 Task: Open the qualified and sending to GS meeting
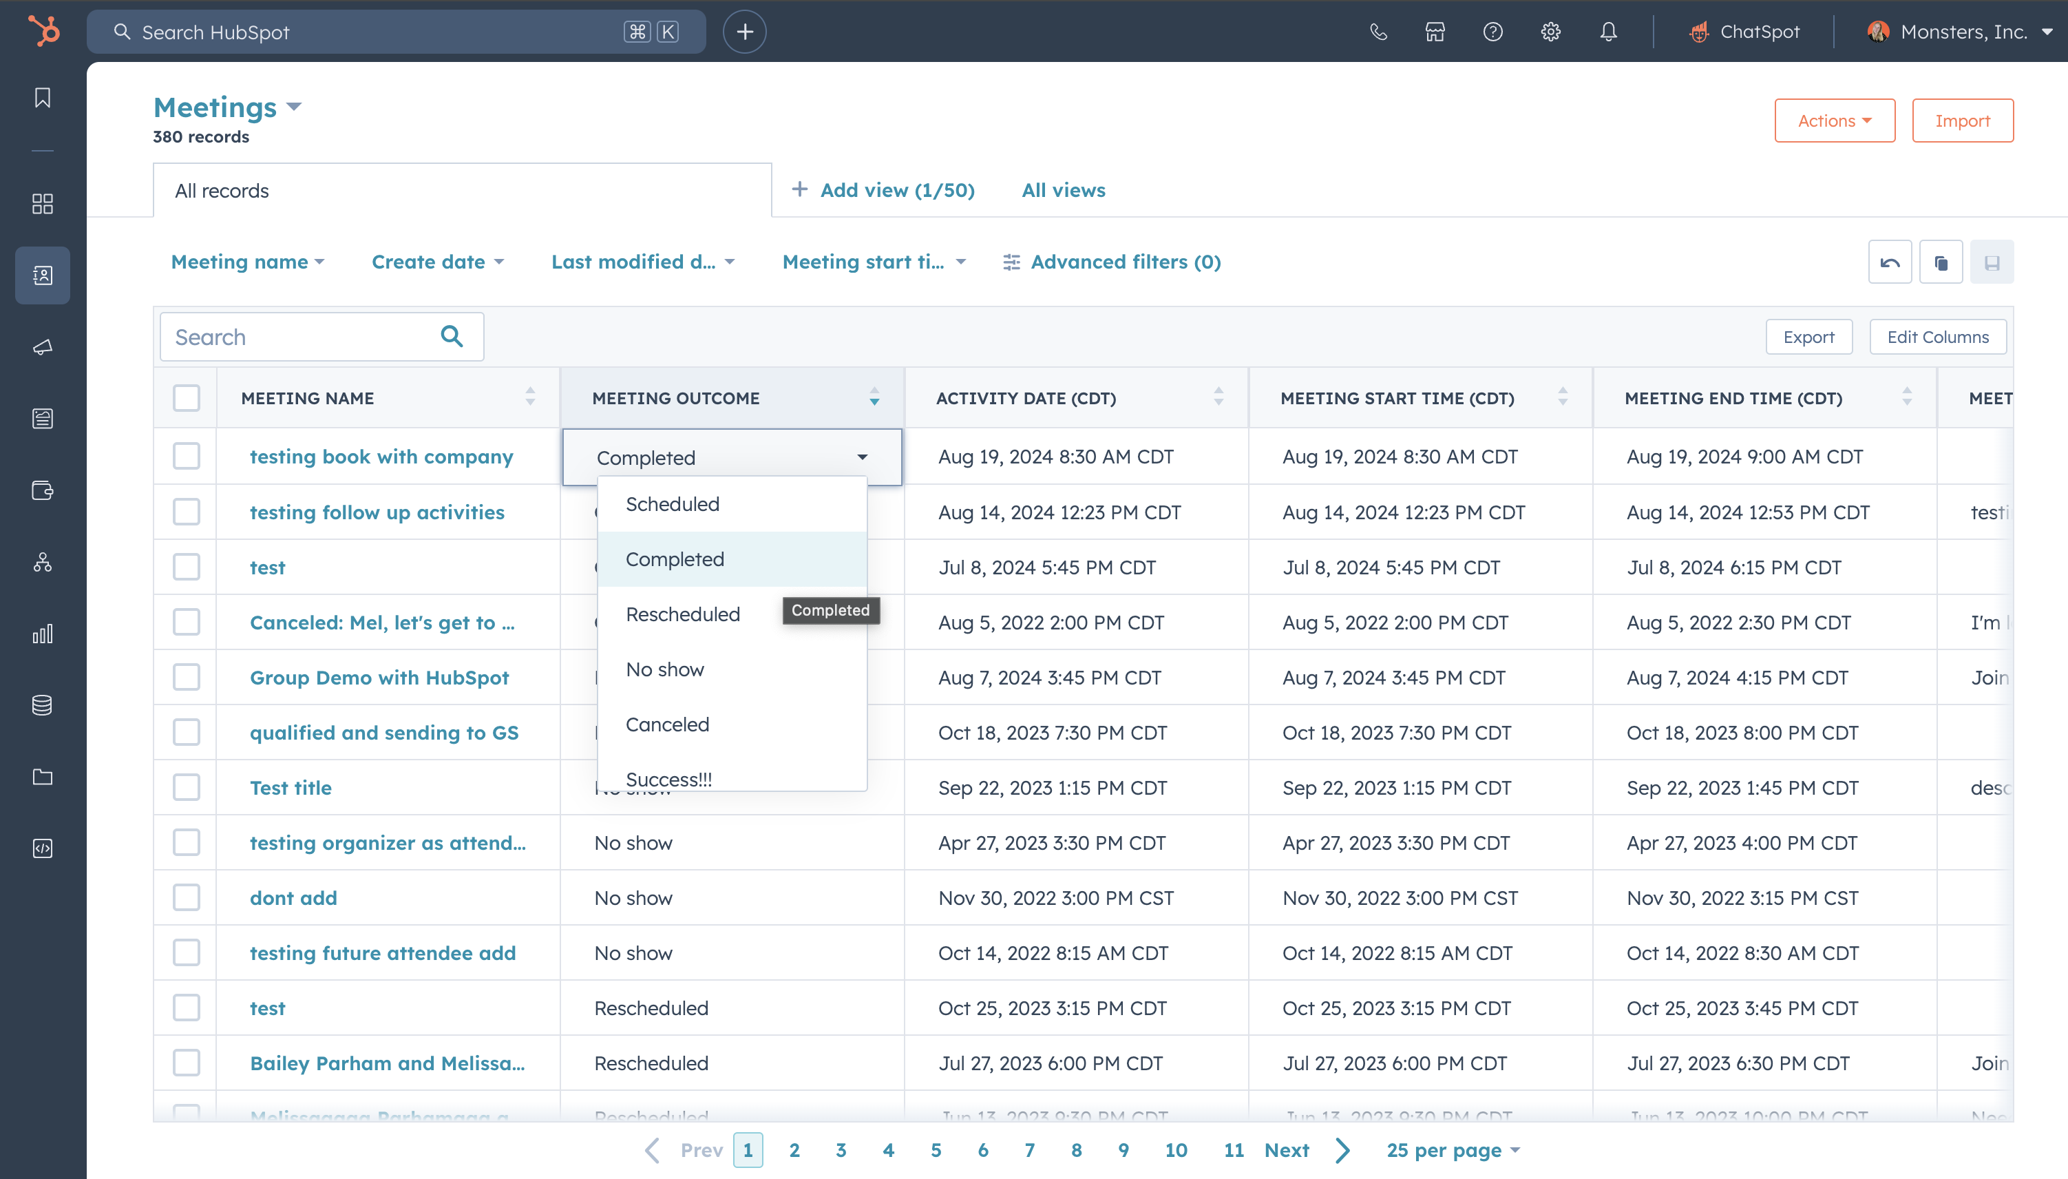point(383,732)
